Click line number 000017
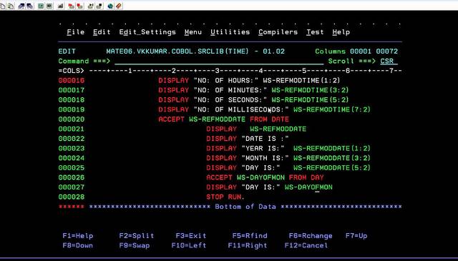This screenshot has width=458, height=261. pyautogui.click(x=72, y=90)
